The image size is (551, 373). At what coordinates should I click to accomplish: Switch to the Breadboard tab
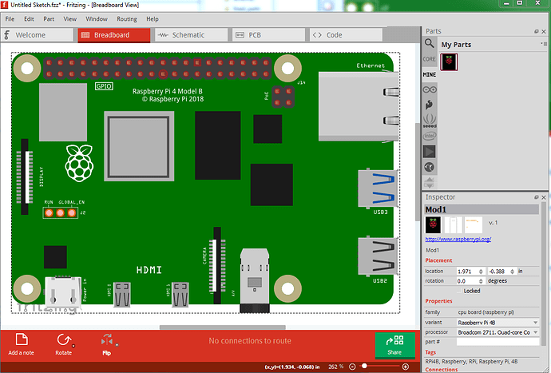(x=114, y=35)
